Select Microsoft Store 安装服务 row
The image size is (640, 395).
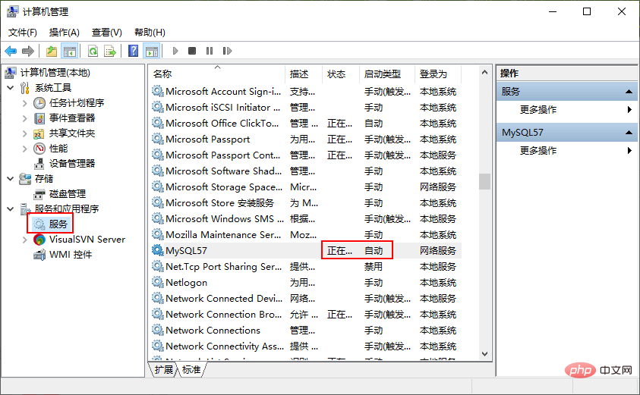(306, 202)
